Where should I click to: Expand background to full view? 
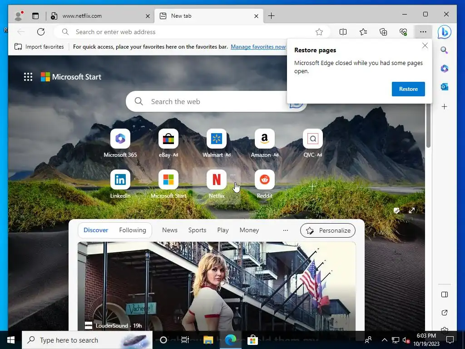pos(411,210)
